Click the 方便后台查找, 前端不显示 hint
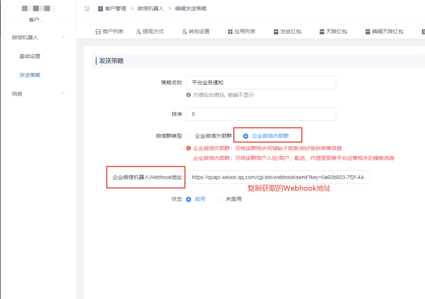Screen dimensions: 425x299 pos(223,95)
